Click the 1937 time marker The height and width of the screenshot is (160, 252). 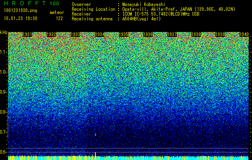click(172, 34)
